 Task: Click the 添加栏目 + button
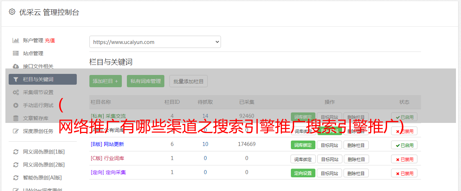[106, 81]
